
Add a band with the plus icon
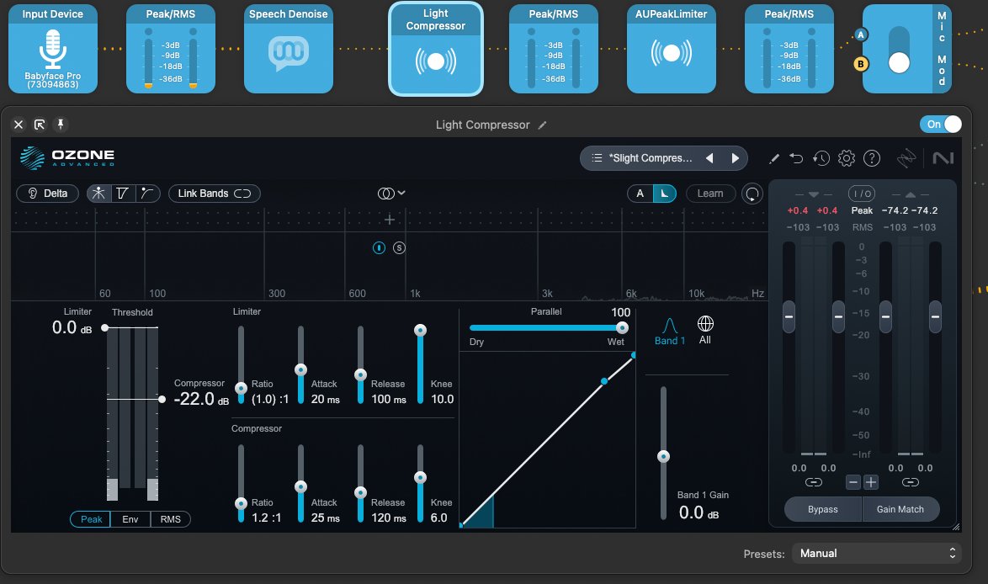pos(390,220)
